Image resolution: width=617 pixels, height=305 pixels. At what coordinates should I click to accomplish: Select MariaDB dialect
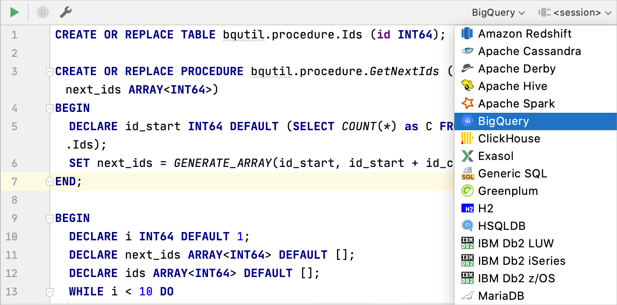point(536,296)
